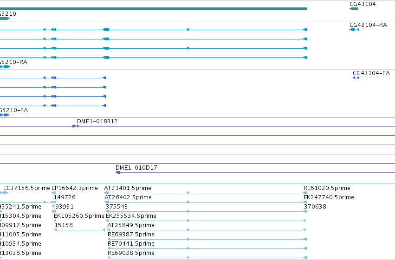Image resolution: width=395 pixels, height=260 pixels.
Task: Click the EK255534.5prime EST label
Action: tap(131, 216)
